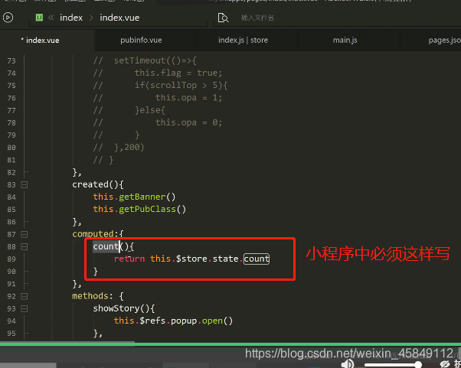
Task: Click the commented this.opa = 0 line
Action: click(x=158, y=122)
